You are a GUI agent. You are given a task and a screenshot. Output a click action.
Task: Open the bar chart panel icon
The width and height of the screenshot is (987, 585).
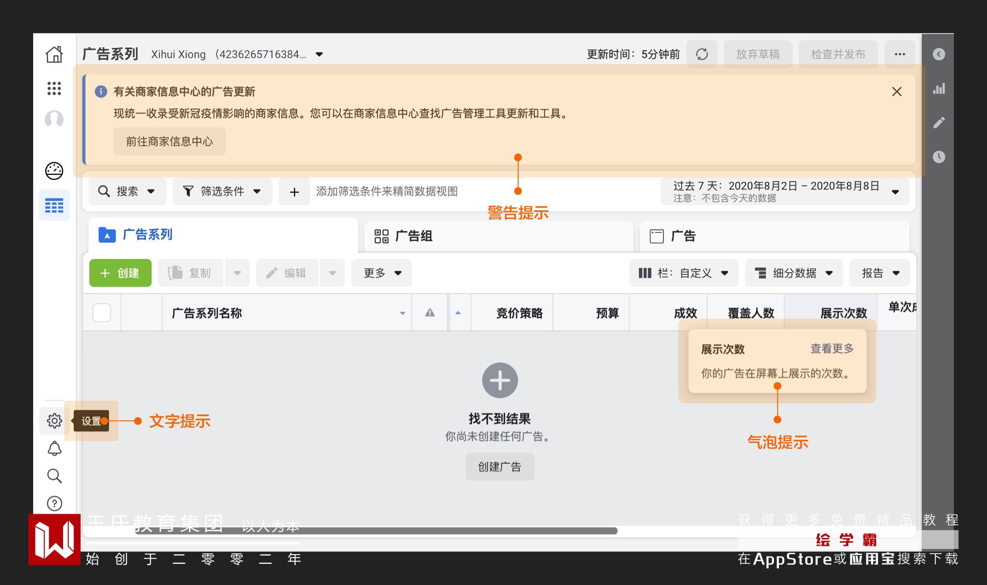coord(939,89)
